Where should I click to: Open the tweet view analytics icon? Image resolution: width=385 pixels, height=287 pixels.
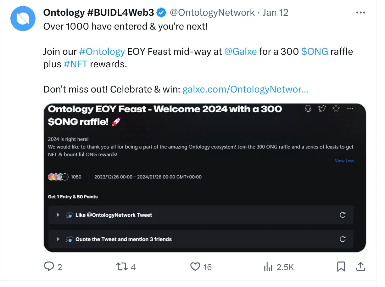268,267
